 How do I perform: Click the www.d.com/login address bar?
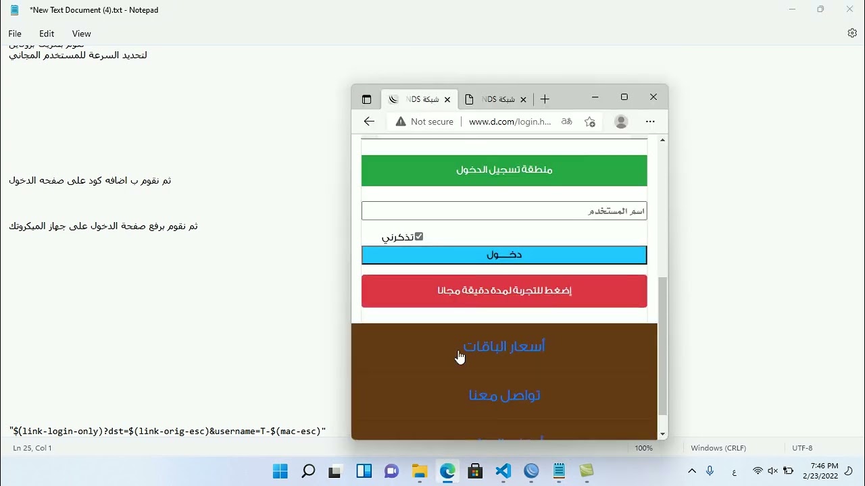510,122
